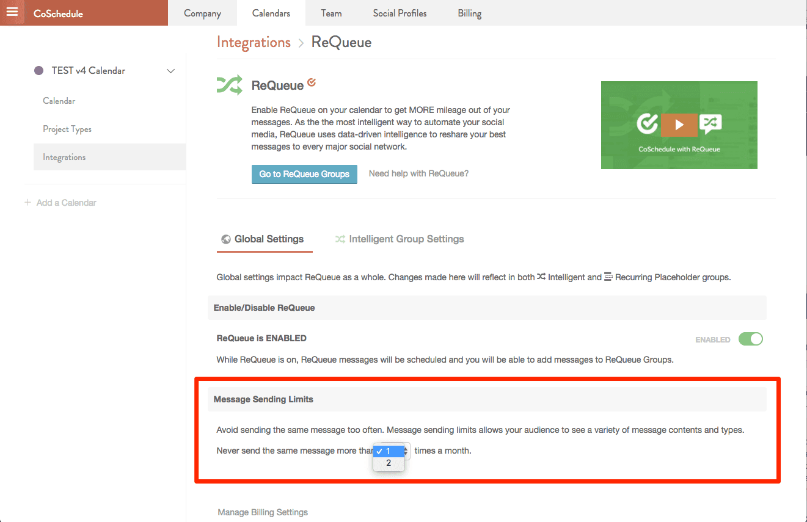Click the ReQueue is ENABLED label
Image resolution: width=807 pixels, height=522 pixels.
pos(261,338)
